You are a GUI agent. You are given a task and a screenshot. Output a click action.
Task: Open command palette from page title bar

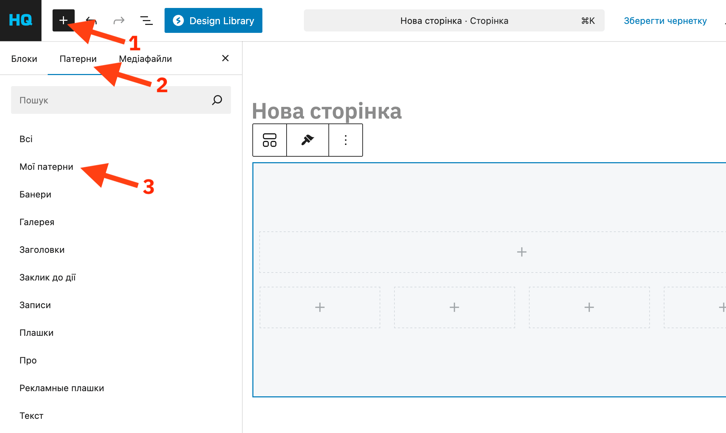click(454, 21)
